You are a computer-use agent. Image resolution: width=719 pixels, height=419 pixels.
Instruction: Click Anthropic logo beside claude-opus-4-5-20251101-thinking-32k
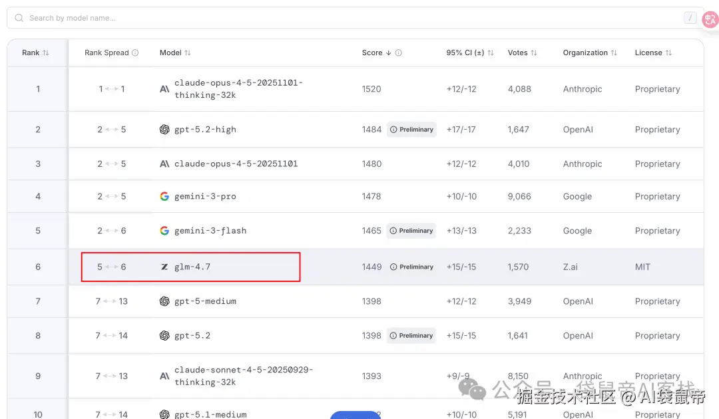(x=164, y=89)
